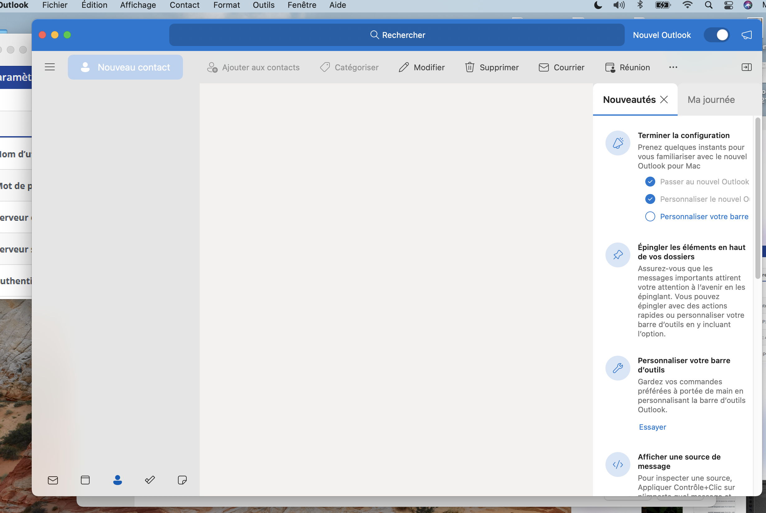This screenshot has height=513, width=766.
Task: Expand the three-dots overflow menu
Action: 673,67
